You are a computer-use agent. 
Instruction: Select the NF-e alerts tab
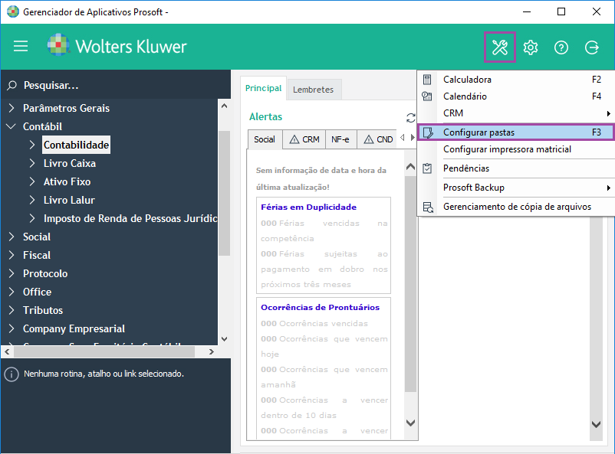pyautogui.click(x=340, y=139)
